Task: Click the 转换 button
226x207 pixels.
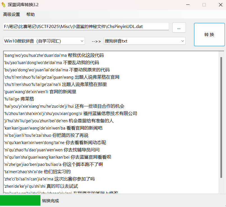Action: click(x=209, y=34)
